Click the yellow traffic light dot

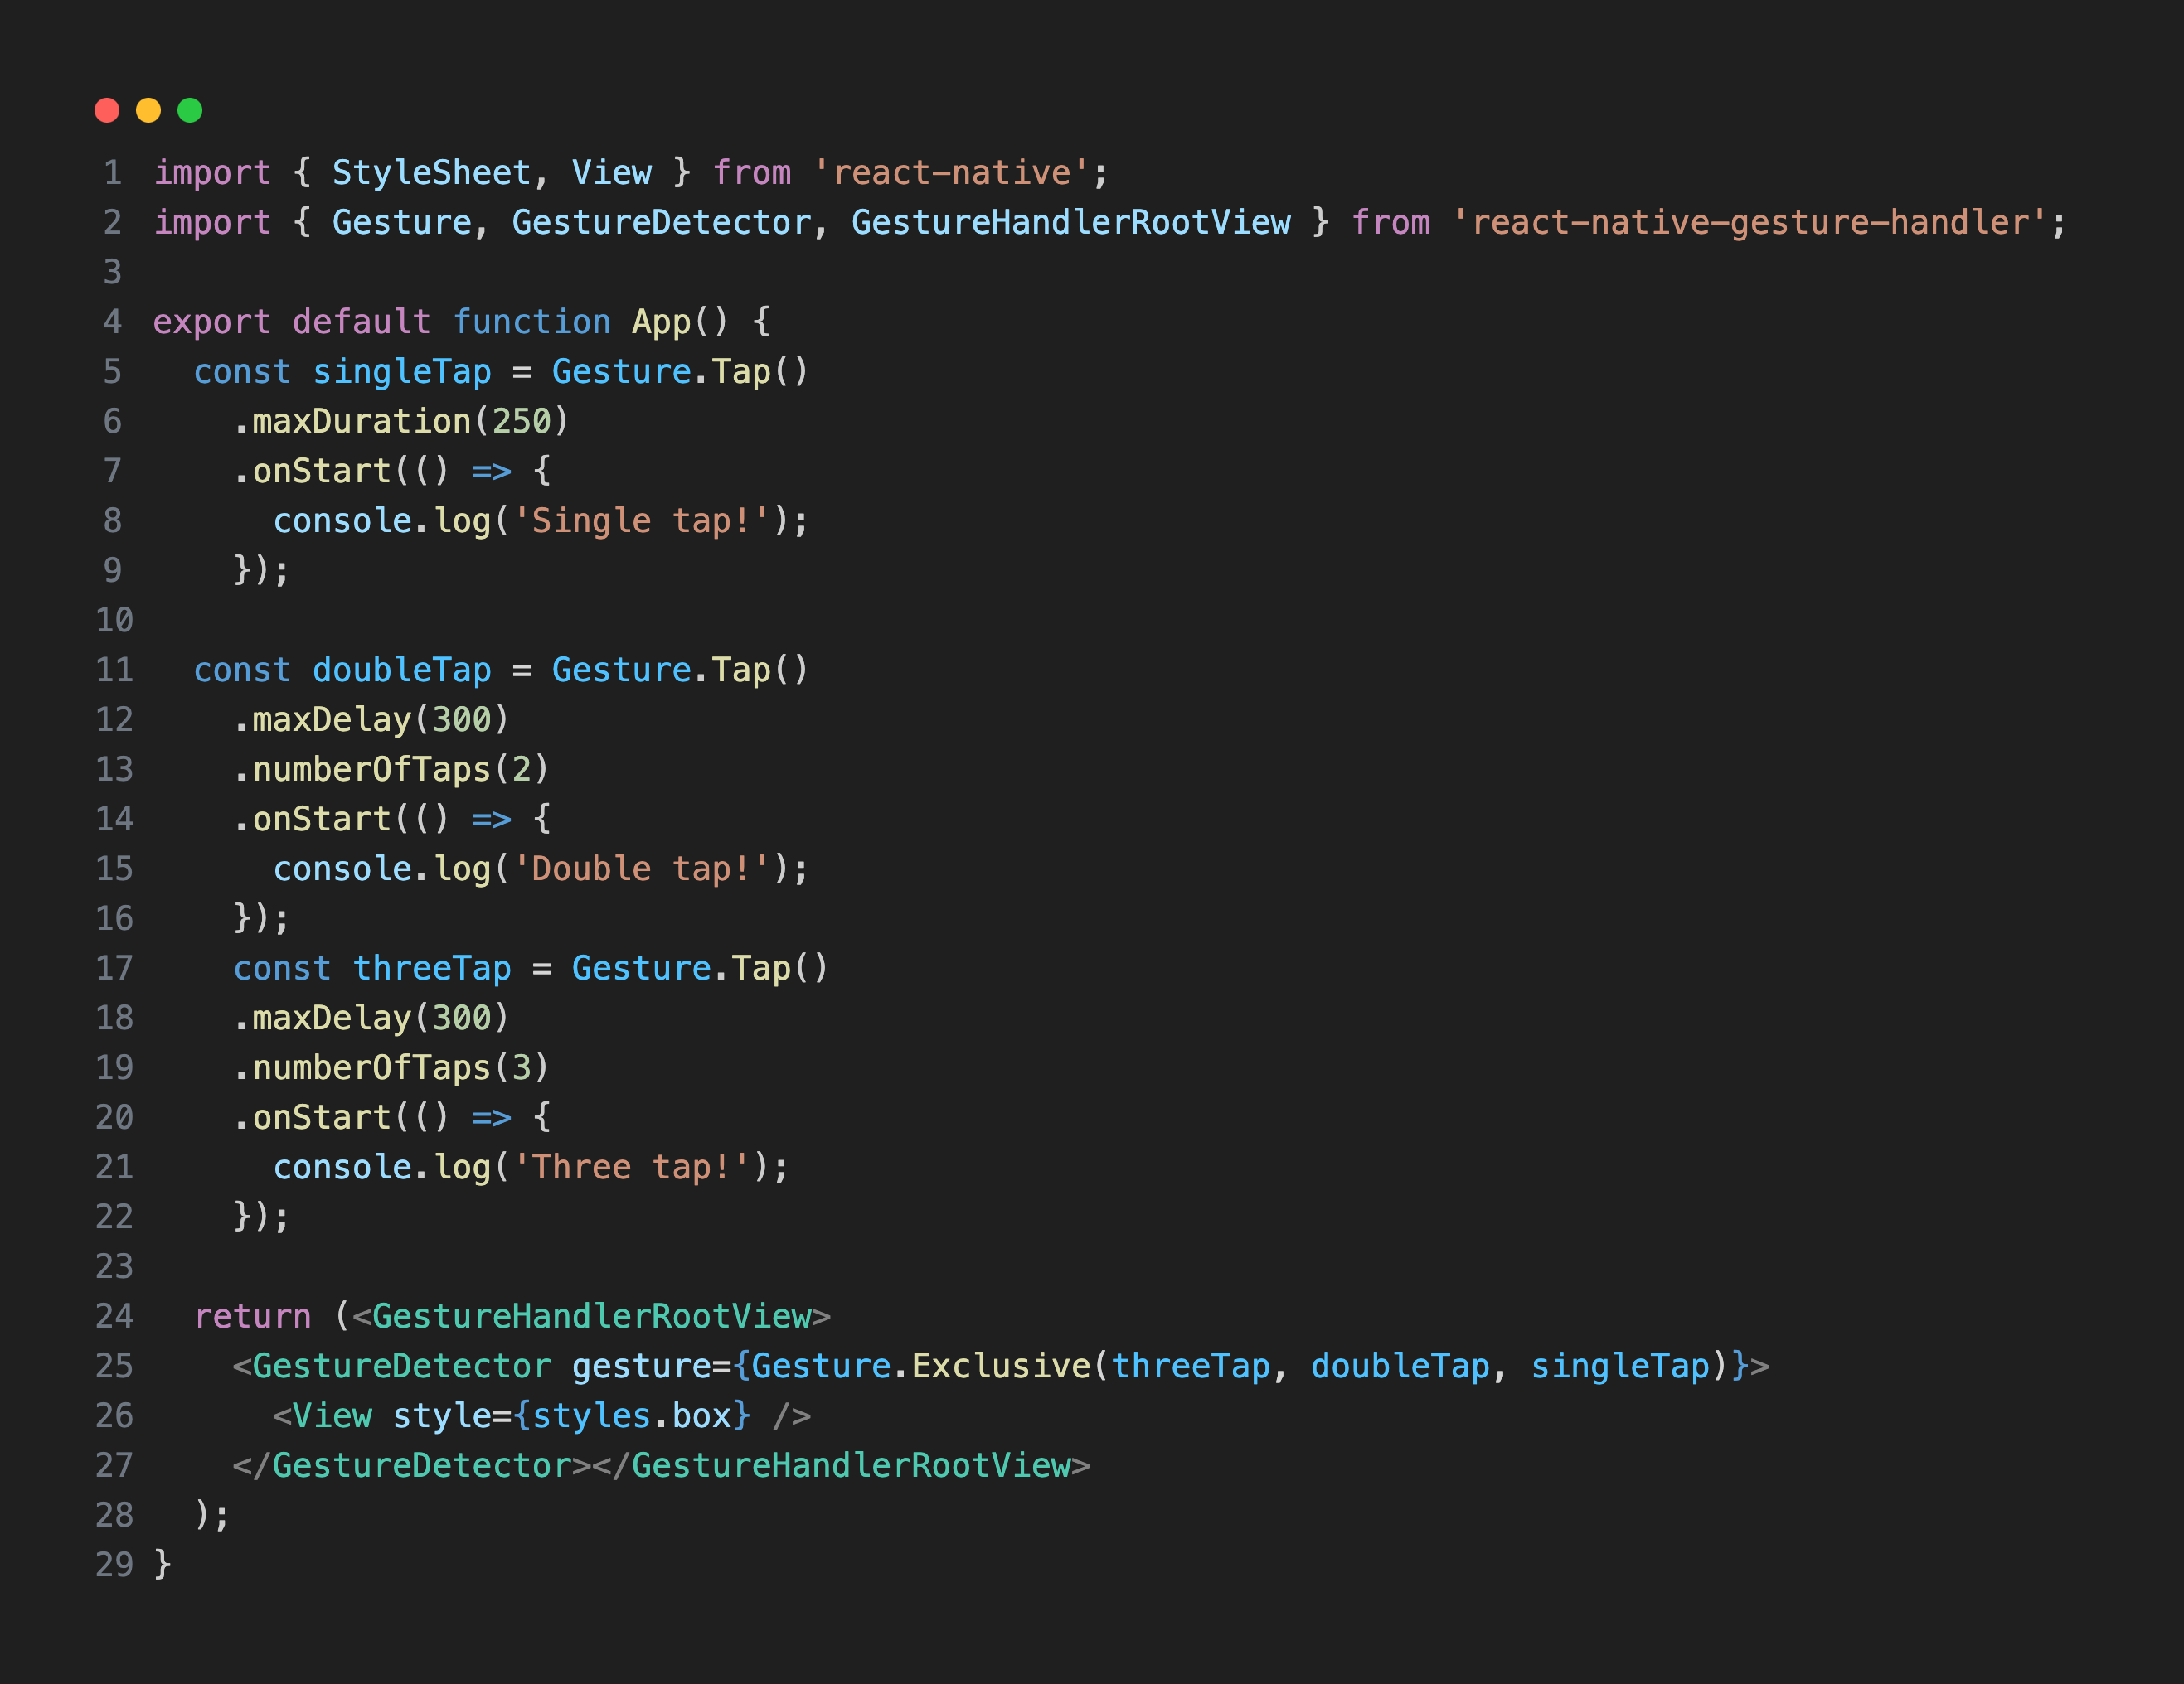coord(150,110)
